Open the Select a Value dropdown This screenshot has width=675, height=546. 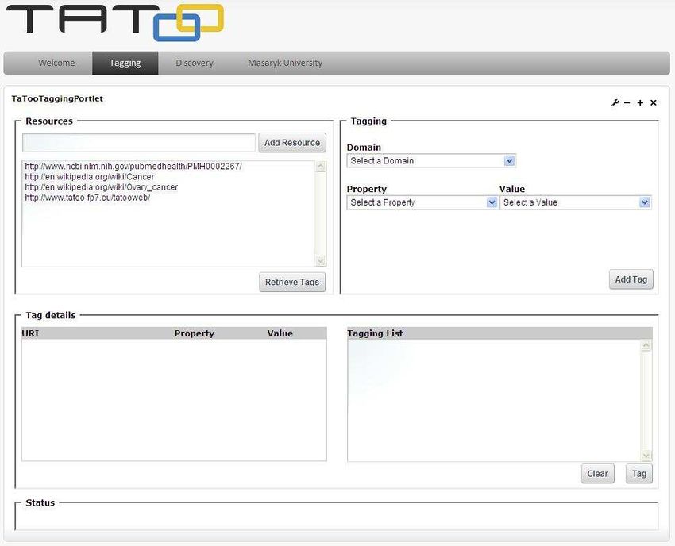[575, 202]
